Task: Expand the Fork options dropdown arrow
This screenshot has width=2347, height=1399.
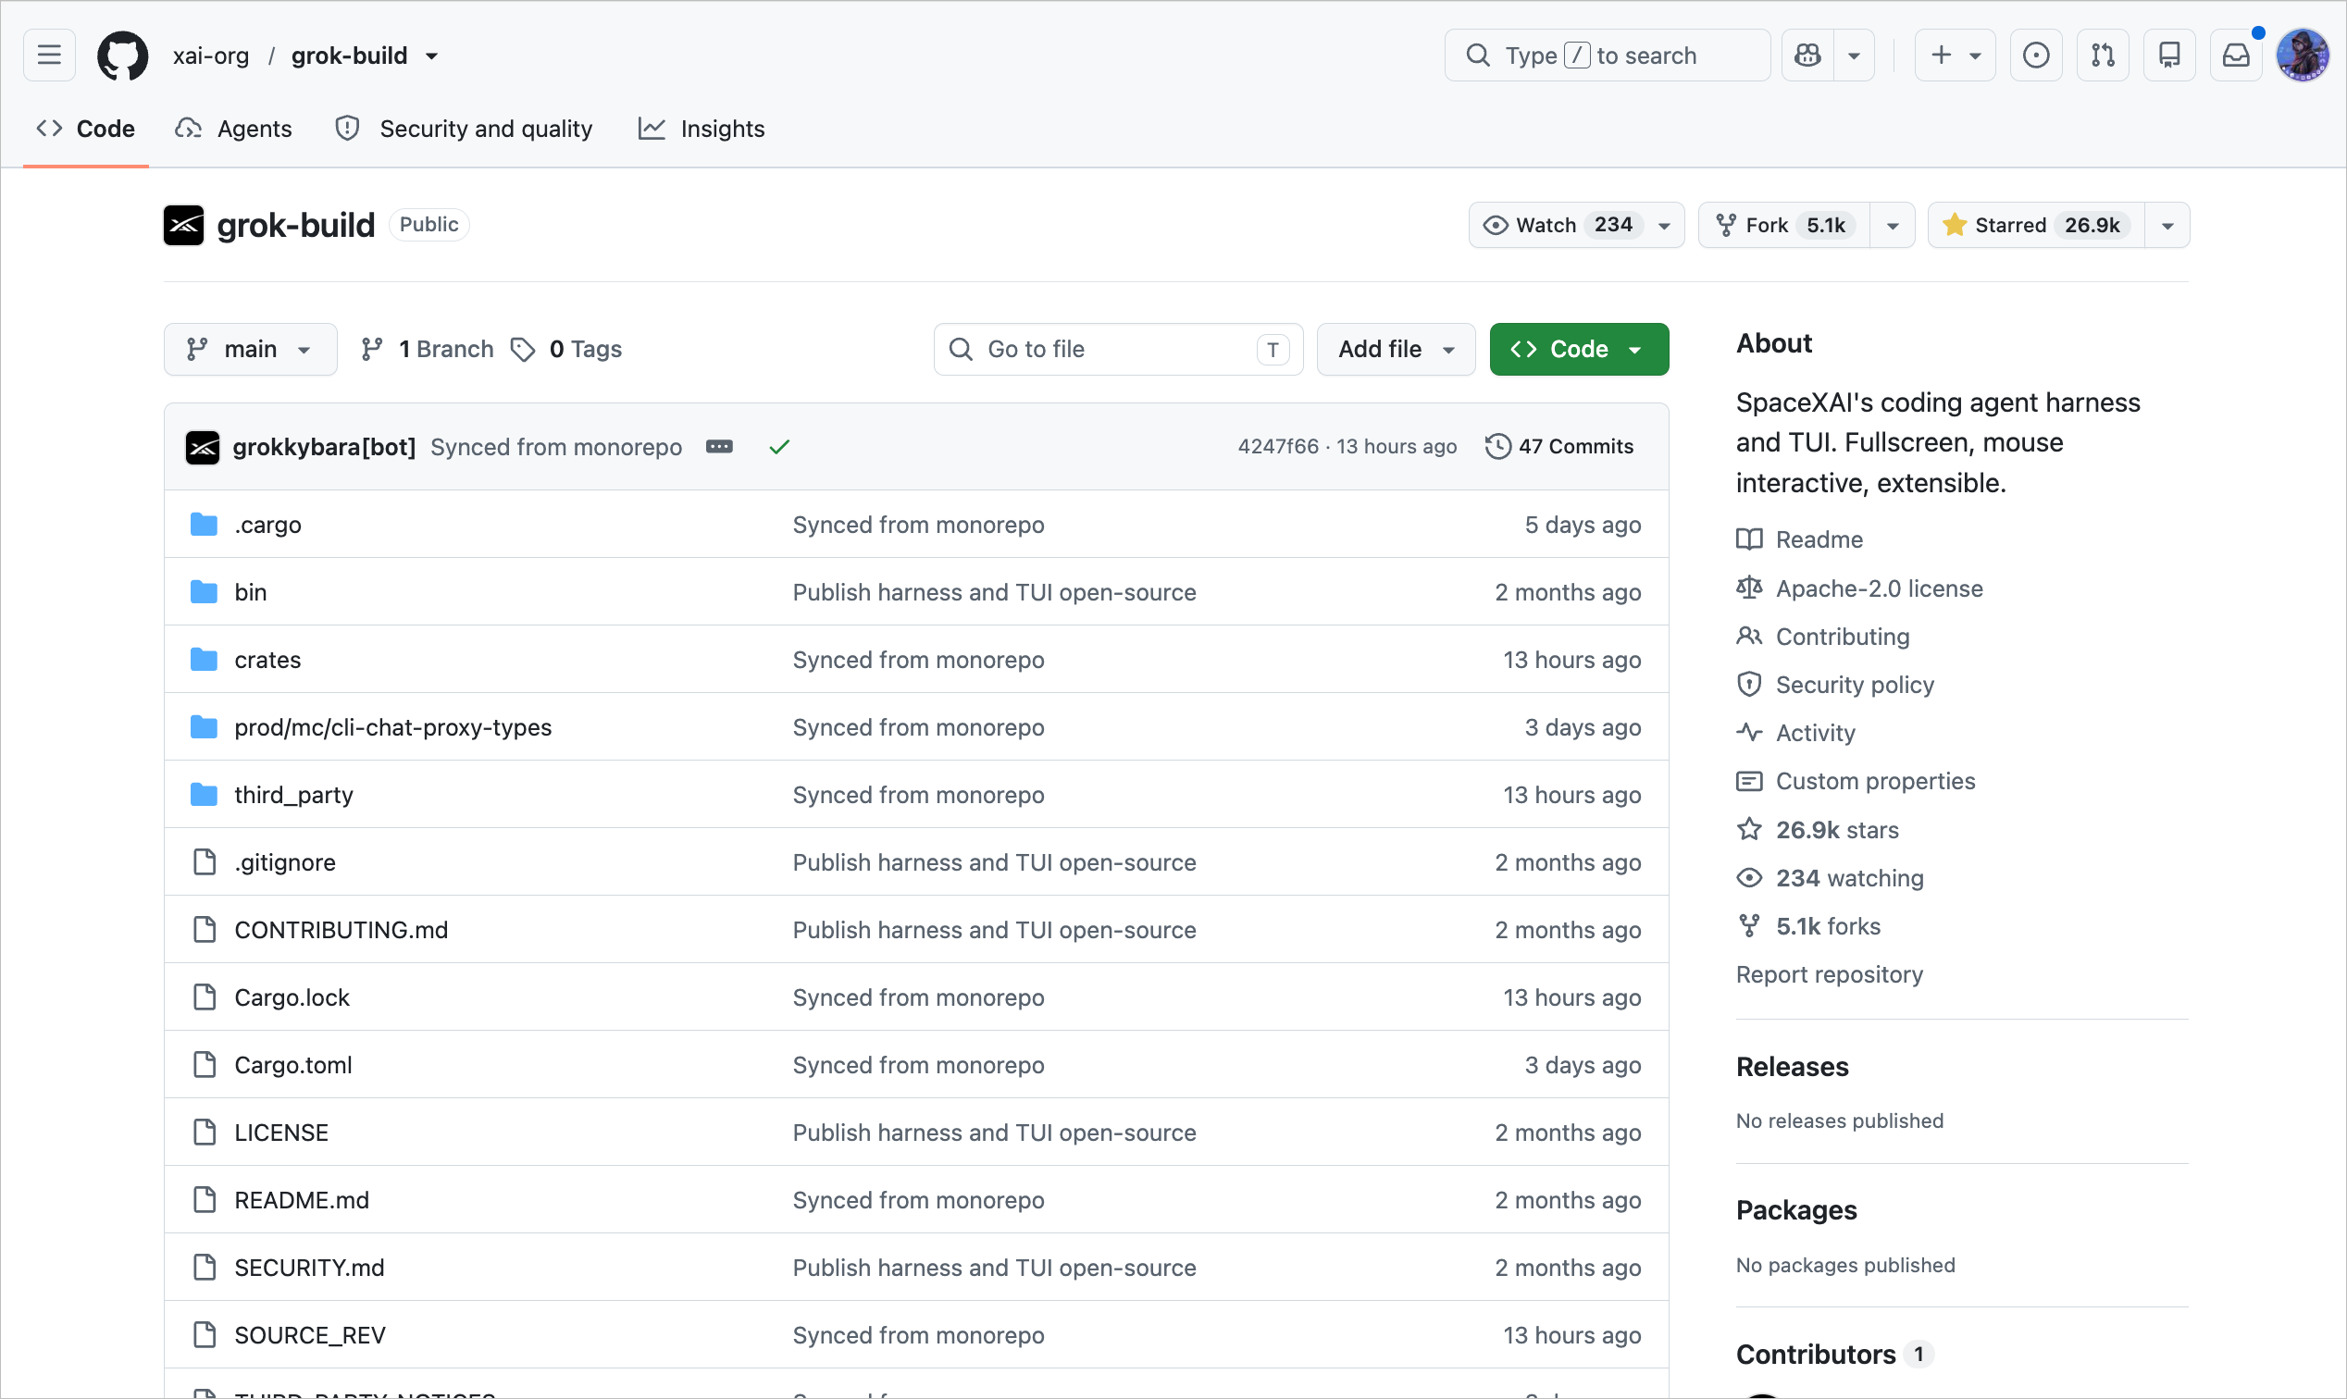Action: (1893, 226)
